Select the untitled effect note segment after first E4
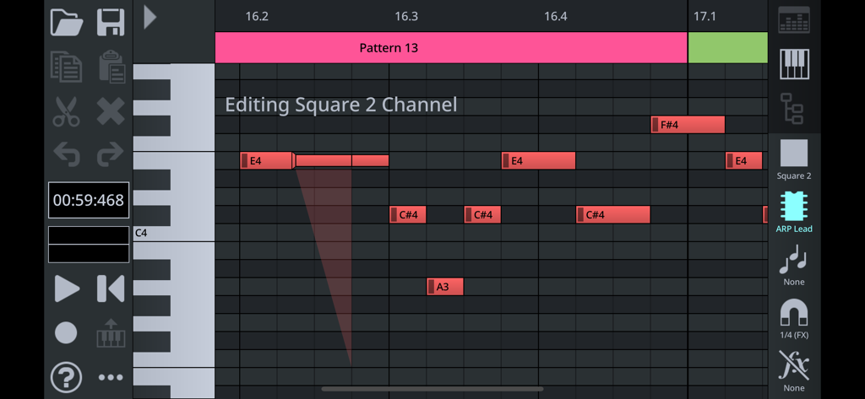This screenshot has height=399, width=865. pyautogui.click(x=342, y=161)
